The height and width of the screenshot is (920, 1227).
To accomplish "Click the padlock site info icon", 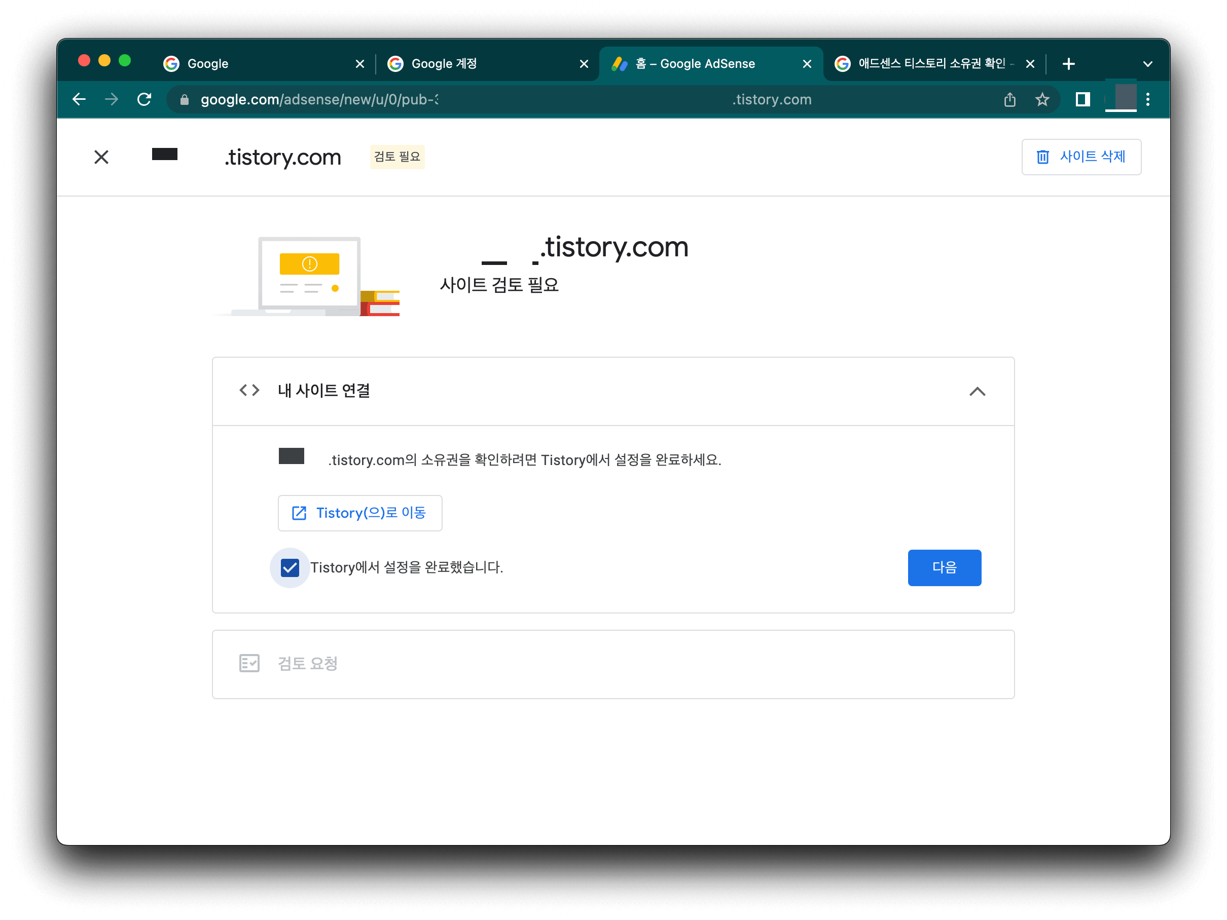I will pos(185,99).
